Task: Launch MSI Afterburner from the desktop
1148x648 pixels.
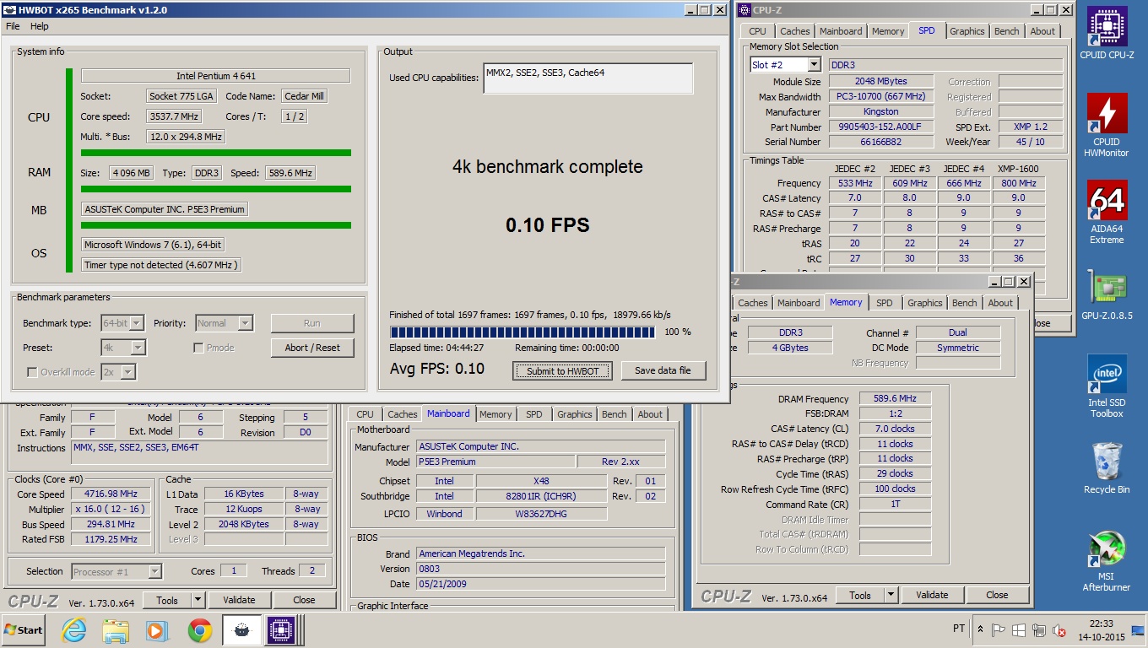Action: [x=1107, y=561]
